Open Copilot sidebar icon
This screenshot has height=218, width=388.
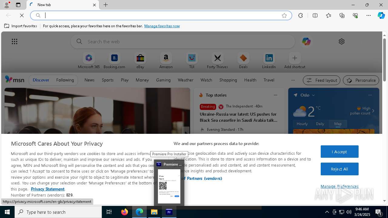[x=381, y=15]
